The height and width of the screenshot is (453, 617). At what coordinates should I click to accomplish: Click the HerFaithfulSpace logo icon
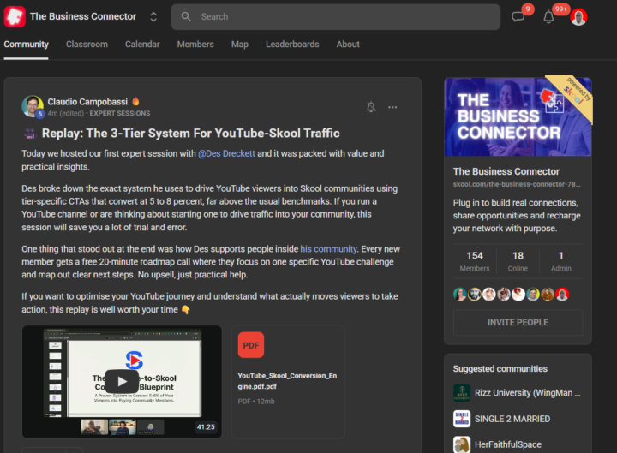pos(462,444)
